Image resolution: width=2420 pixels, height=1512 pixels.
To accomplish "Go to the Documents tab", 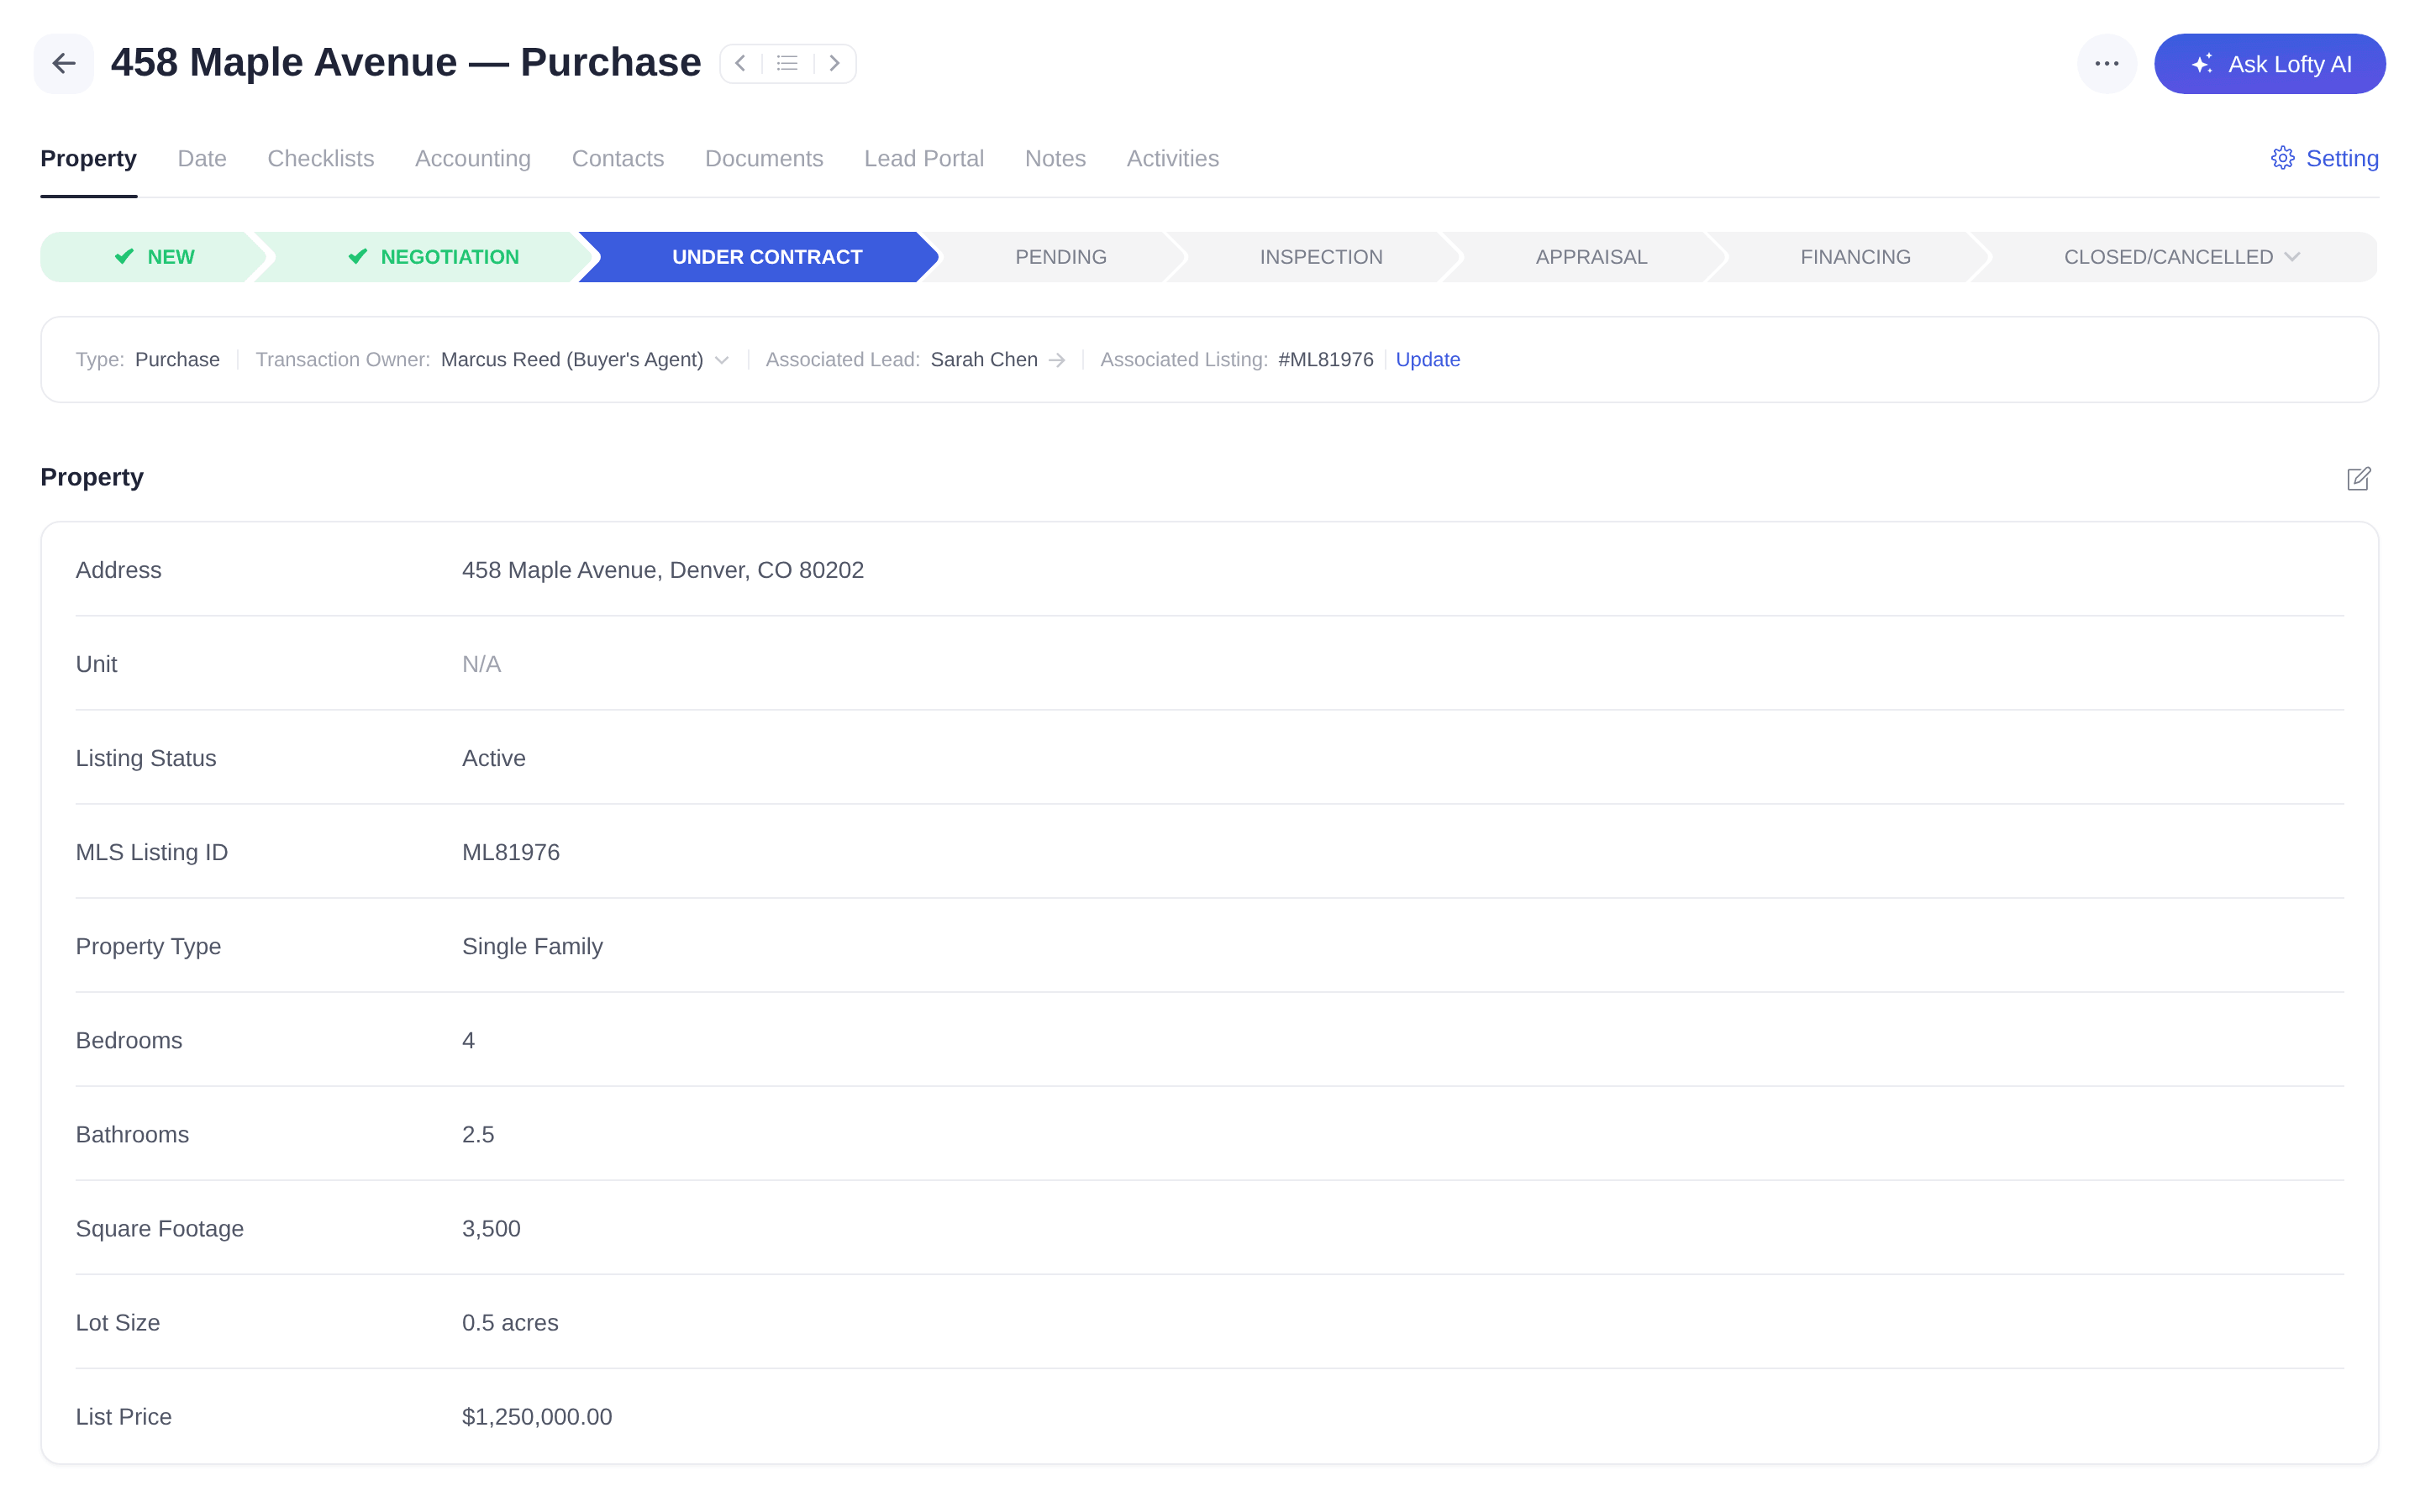I will click(x=764, y=158).
